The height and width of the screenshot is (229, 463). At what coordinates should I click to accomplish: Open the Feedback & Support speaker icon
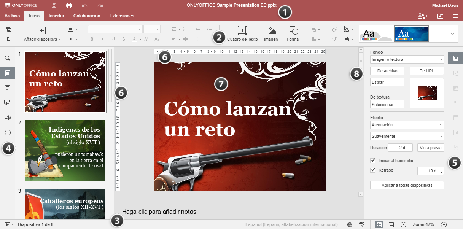8,118
